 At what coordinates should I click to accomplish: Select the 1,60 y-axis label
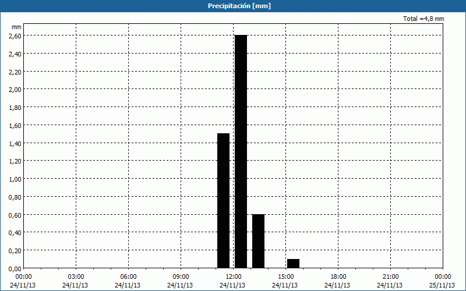(16, 126)
